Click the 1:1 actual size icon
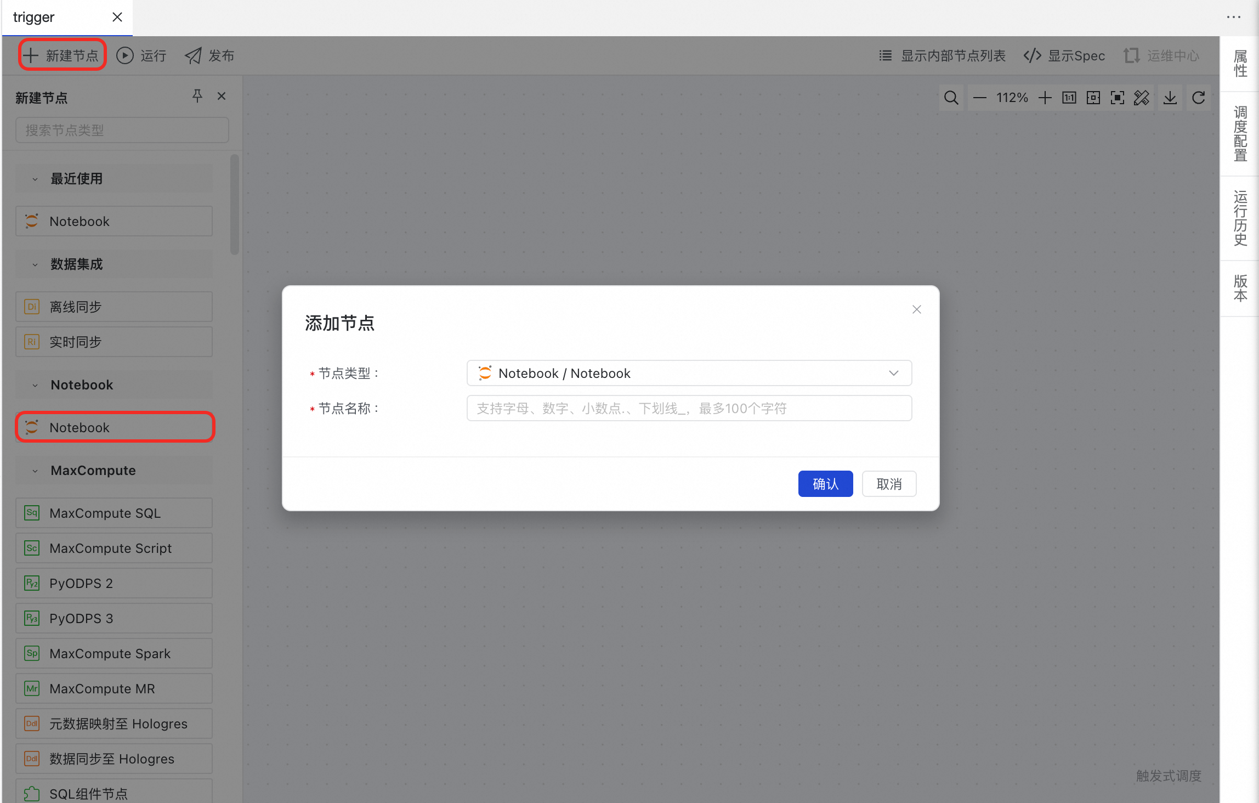Screen dimensions: 1259x803 tap(1069, 98)
